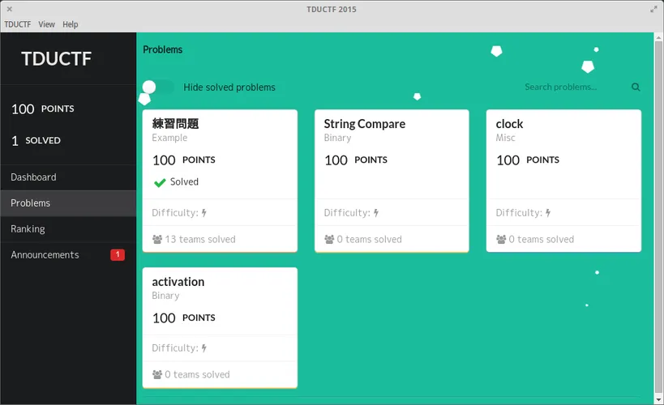The height and width of the screenshot is (405, 664).
Task: Click the green Solved checkmark icon
Action: pos(160,182)
